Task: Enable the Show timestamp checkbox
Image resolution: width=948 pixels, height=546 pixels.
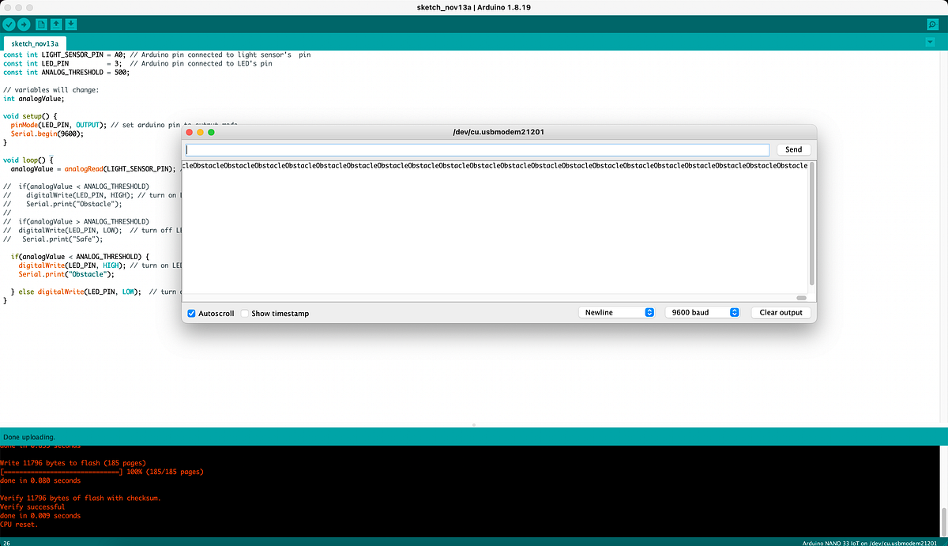Action: coord(243,312)
